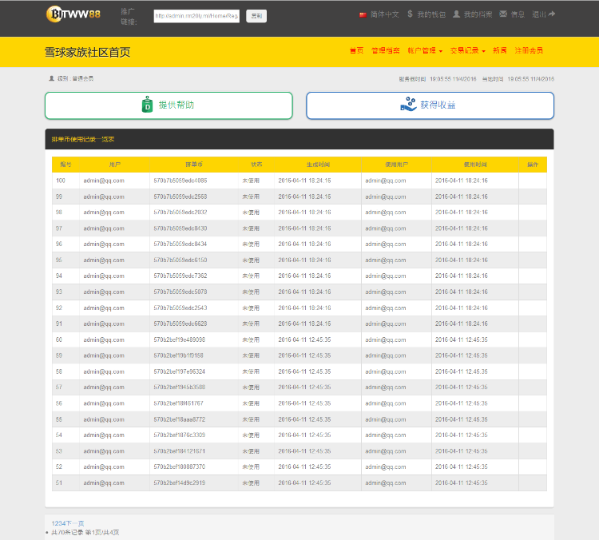599x540 pixels.
Task: Click the 生成时间 column header
Action: [318, 165]
